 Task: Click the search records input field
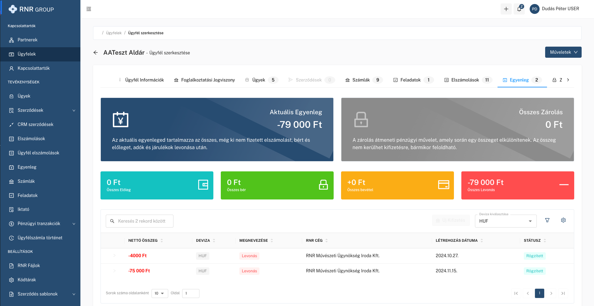(142, 221)
